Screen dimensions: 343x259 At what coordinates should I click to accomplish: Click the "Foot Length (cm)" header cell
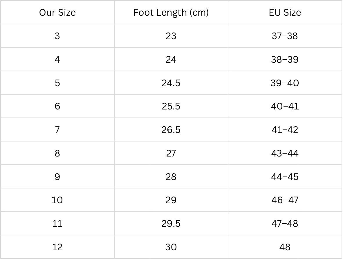[171, 12]
